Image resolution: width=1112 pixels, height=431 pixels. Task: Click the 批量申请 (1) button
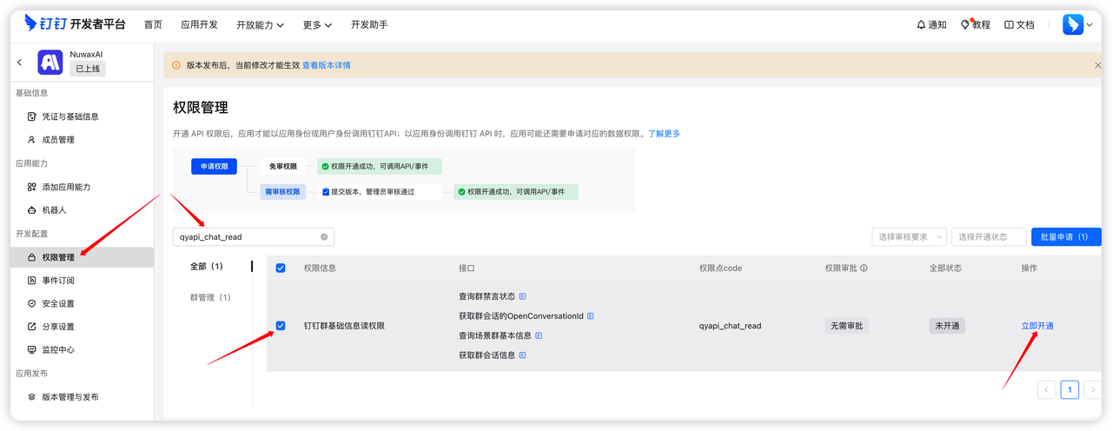1066,236
